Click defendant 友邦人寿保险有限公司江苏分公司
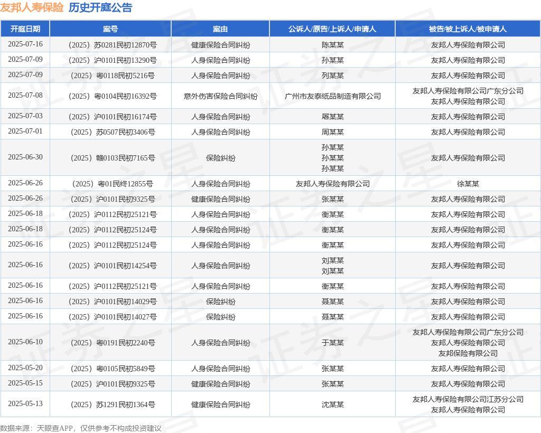 (468, 399)
